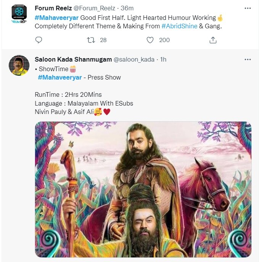
Task: View the 200 likes count
Action: pyautogui.click(x=164, y=40)
